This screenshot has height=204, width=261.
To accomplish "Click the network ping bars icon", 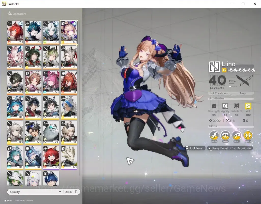I will click(x=5, y=200).
